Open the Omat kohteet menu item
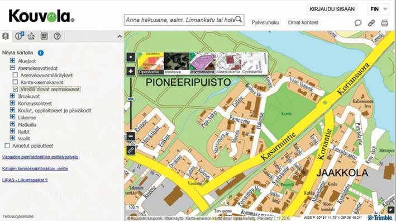Screen dimensions: 396x221 tap(303, 22)
